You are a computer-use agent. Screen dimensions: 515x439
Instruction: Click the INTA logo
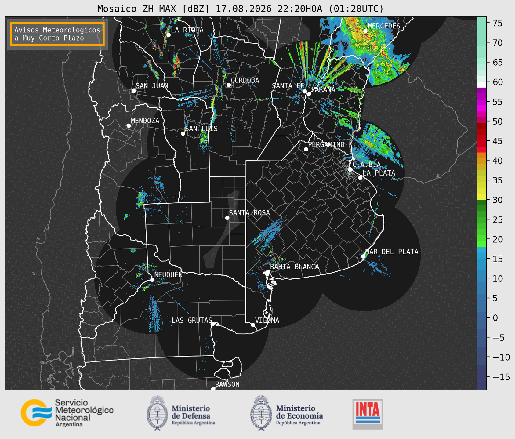click(368, 414)
